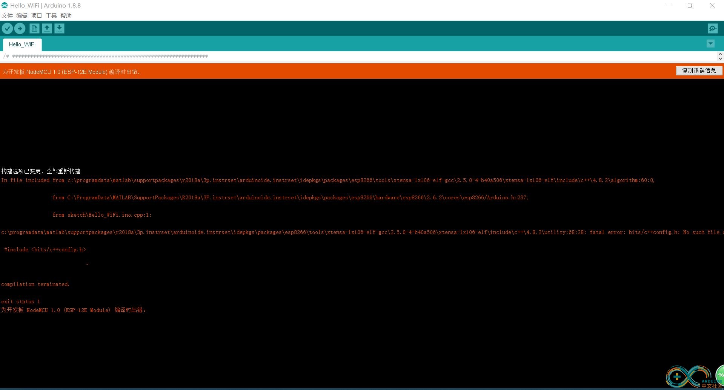The width and height of the screenshot is (724, 390).
Task: Minimize the Arduino window
Action: [668, 5]
